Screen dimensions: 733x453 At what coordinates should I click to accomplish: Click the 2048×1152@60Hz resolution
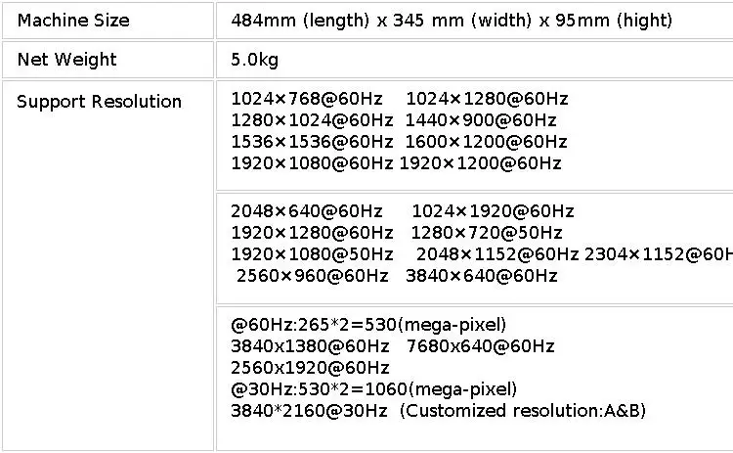point(497,254)
